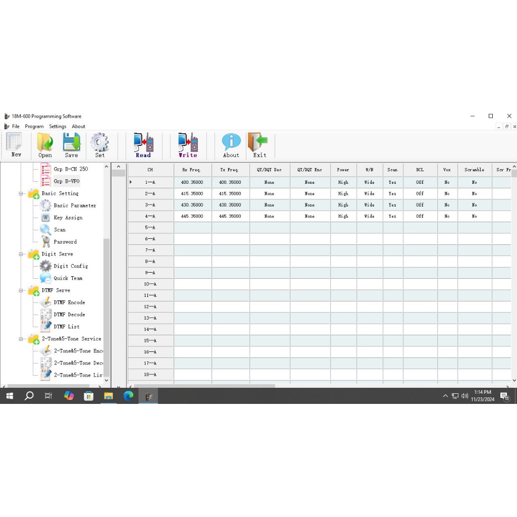Open a file using the Open icon
The image size is (517, 517).
click(x=45, y=145)
